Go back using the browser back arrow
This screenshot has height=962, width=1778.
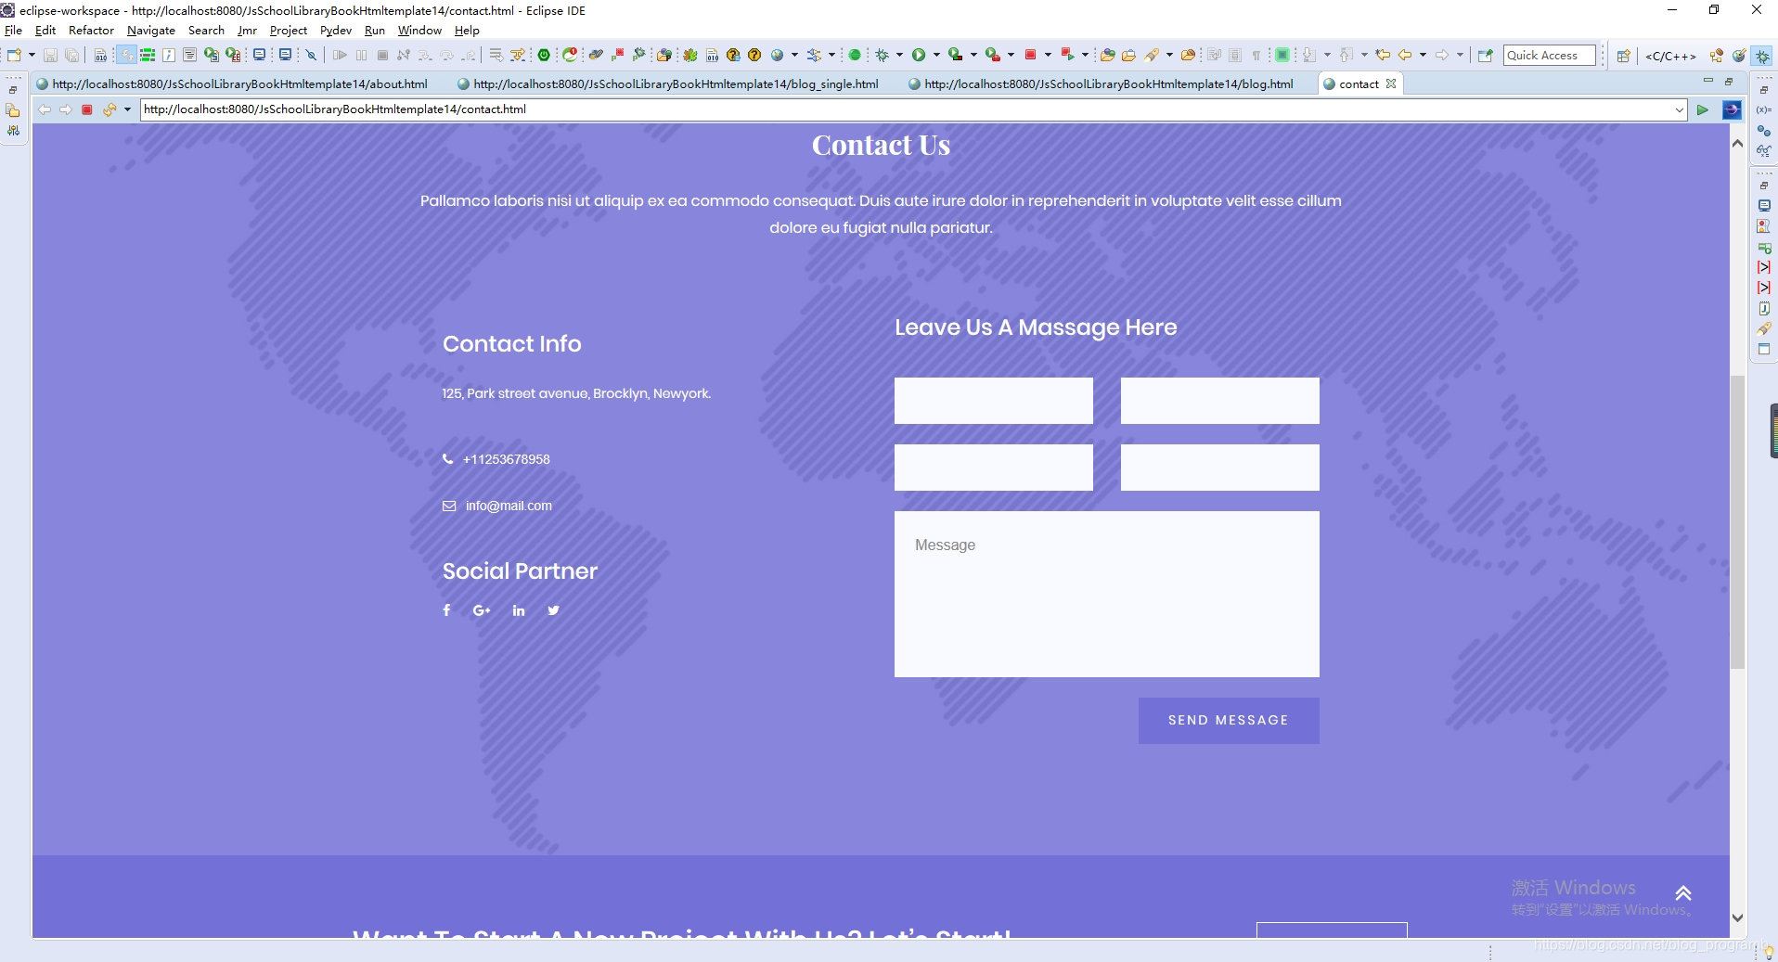pos(45,109)
